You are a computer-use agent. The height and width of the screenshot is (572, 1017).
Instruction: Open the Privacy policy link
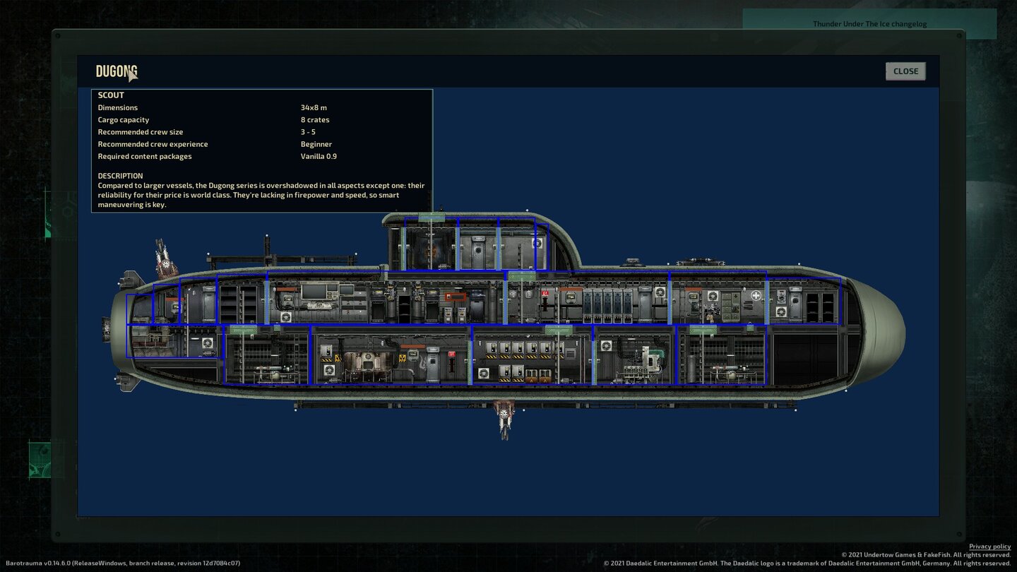(x=989, y=547)
